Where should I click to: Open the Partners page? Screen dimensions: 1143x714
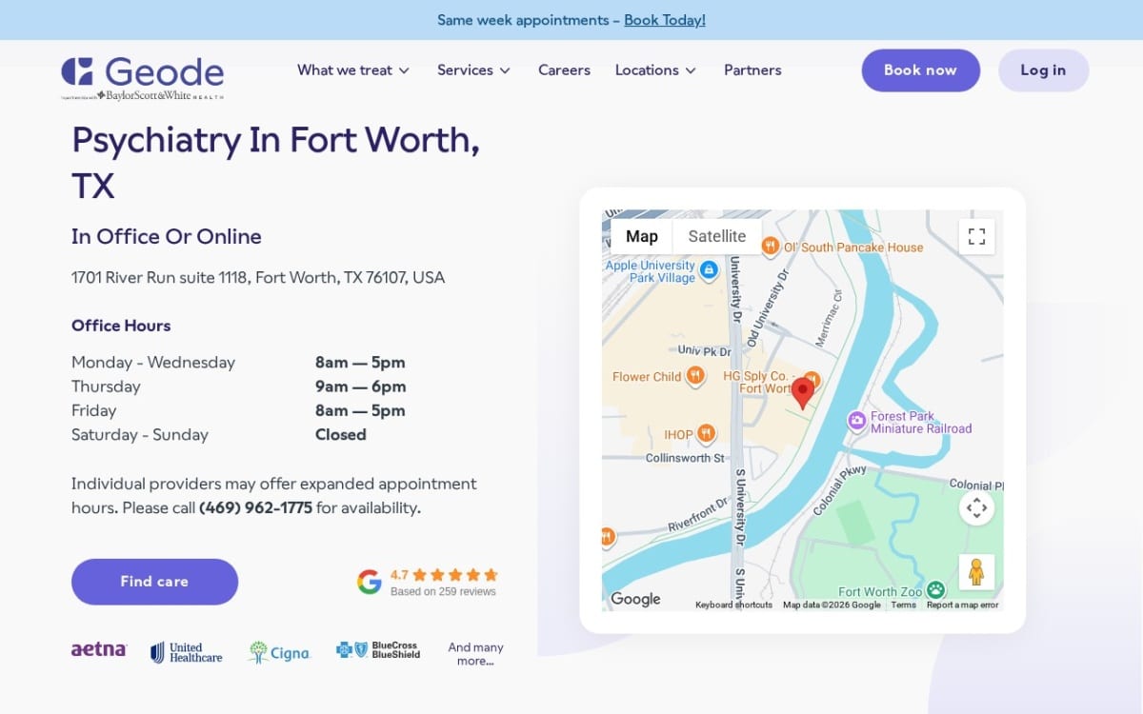pos(752,70)
